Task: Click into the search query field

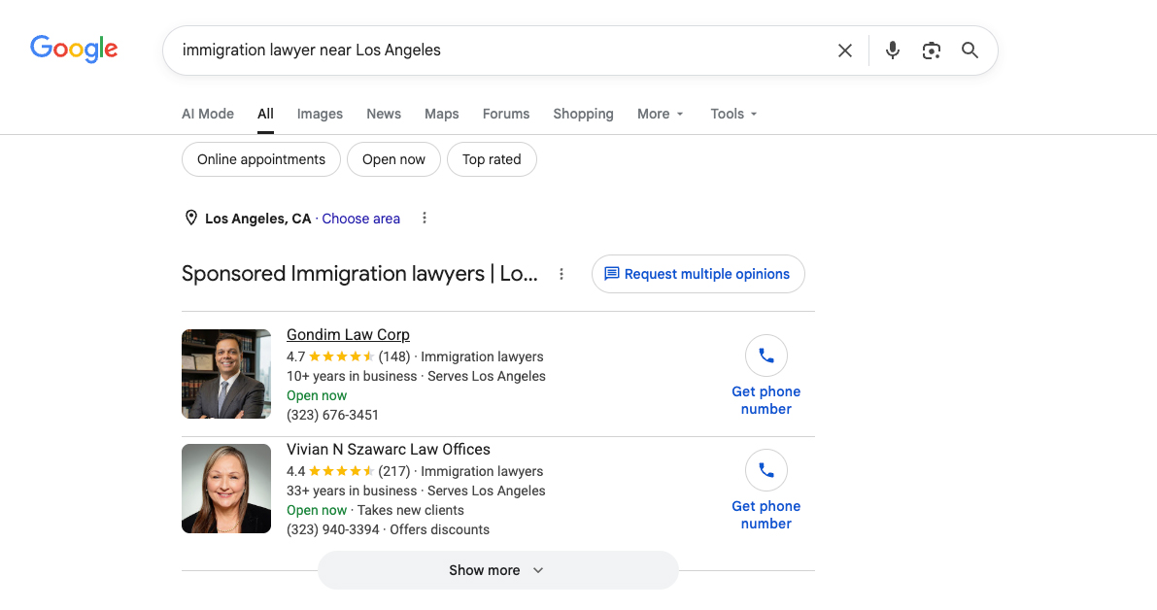Action: (x=502, y=51)
